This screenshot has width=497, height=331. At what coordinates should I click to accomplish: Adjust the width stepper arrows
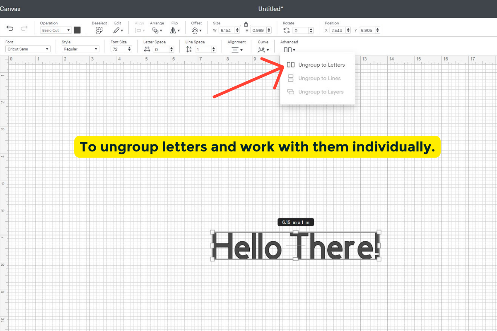click(x=237, y=30)
